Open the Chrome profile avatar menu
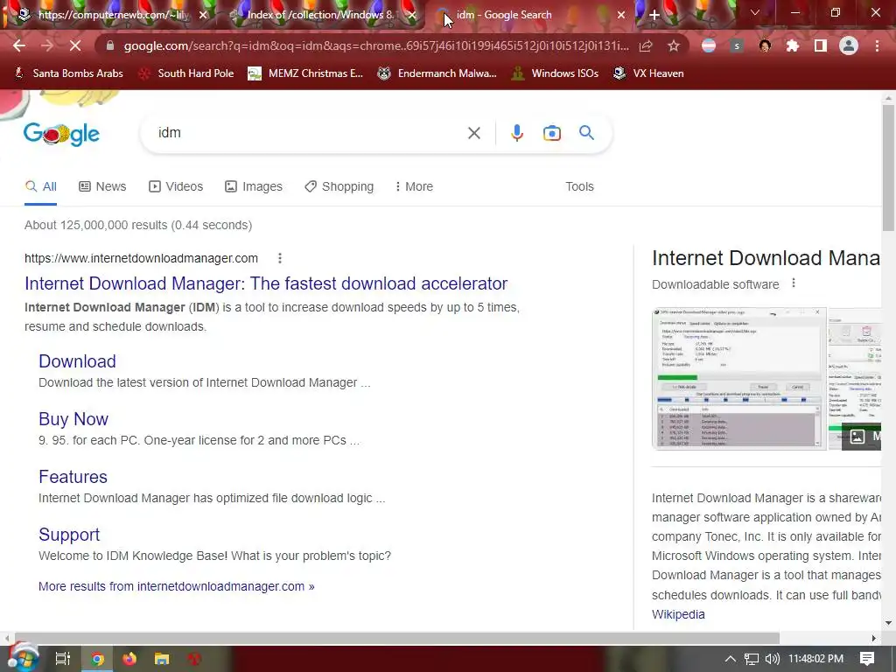896x672 pixels. [x=849, y=45]
